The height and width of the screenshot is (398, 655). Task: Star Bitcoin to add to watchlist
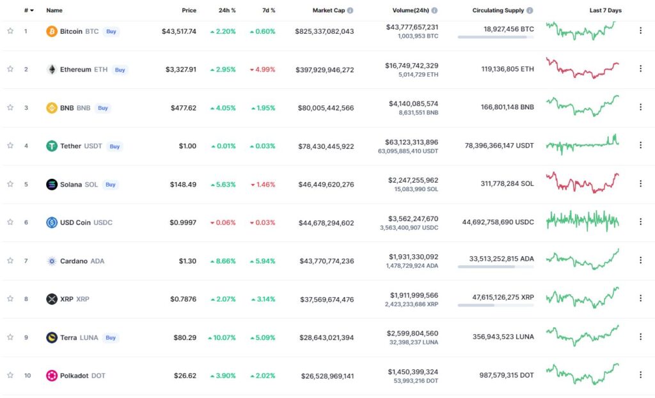10,31
